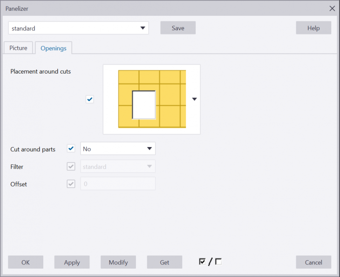This screenshot has height=277, width=340.
Task: Click the Modify button
Action: [x=118, y=262]
